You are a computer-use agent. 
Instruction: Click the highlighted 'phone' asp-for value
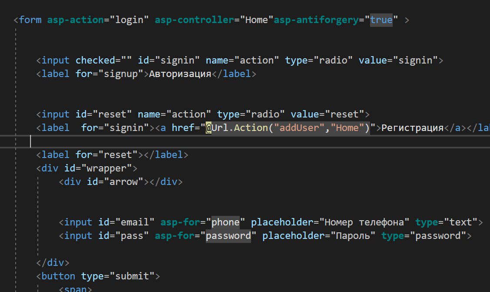click(225, 222)
